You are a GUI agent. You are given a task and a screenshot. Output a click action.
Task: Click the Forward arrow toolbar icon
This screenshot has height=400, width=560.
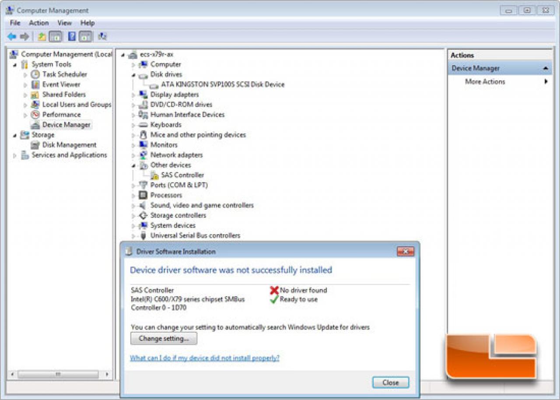24,37
